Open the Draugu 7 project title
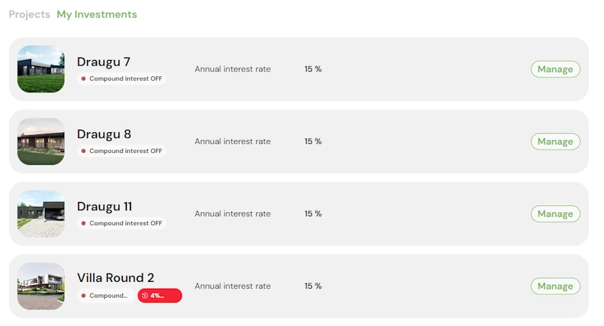The image size is (604, 326). click(104, 62)
